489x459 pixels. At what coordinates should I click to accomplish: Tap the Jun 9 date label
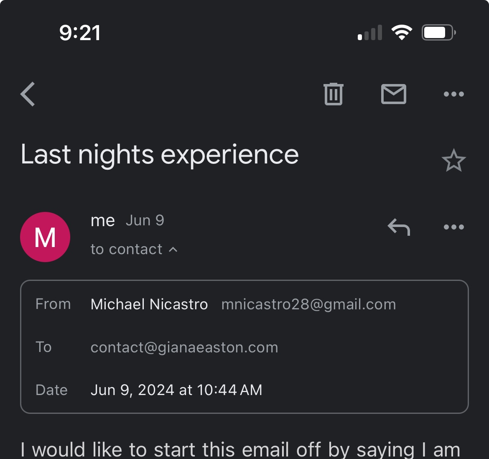[145, 221]
